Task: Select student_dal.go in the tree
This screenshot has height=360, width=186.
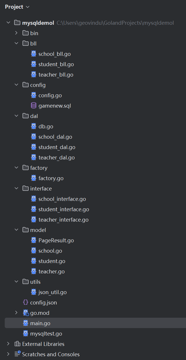Action: tap(57, 147)
